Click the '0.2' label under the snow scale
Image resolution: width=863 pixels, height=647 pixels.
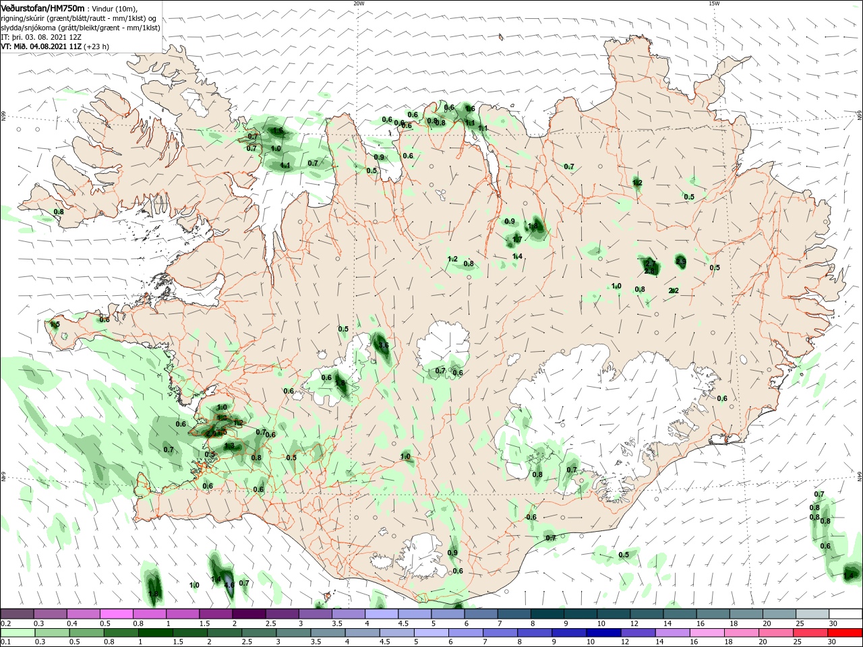click(5, 623)
